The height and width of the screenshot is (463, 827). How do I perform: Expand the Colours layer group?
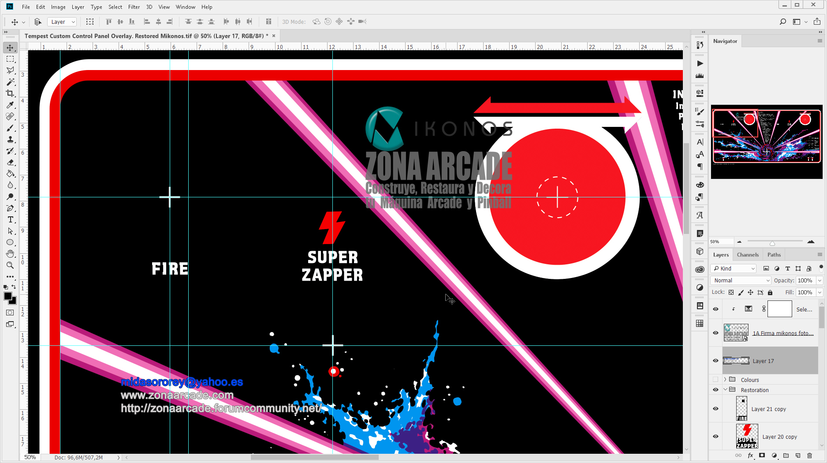[x=725, y=380]
